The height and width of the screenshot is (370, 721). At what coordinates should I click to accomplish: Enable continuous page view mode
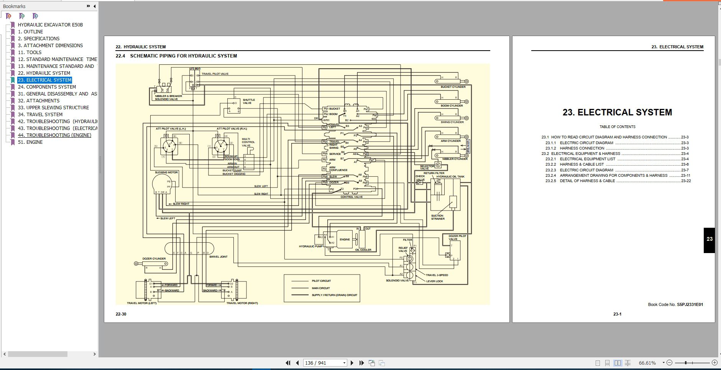pyautogui.click(x=608, y=363)
